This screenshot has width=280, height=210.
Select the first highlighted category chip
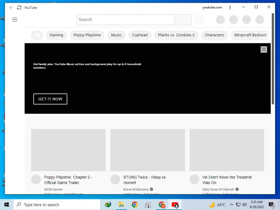pos(37,35)
